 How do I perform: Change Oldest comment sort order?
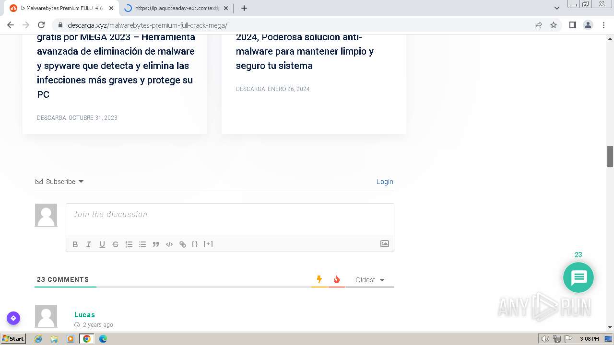click(370, 280)
